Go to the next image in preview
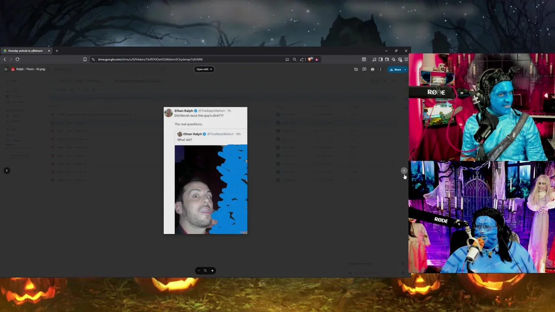This screenshot has height=312, width=555. tap(404, 170)
